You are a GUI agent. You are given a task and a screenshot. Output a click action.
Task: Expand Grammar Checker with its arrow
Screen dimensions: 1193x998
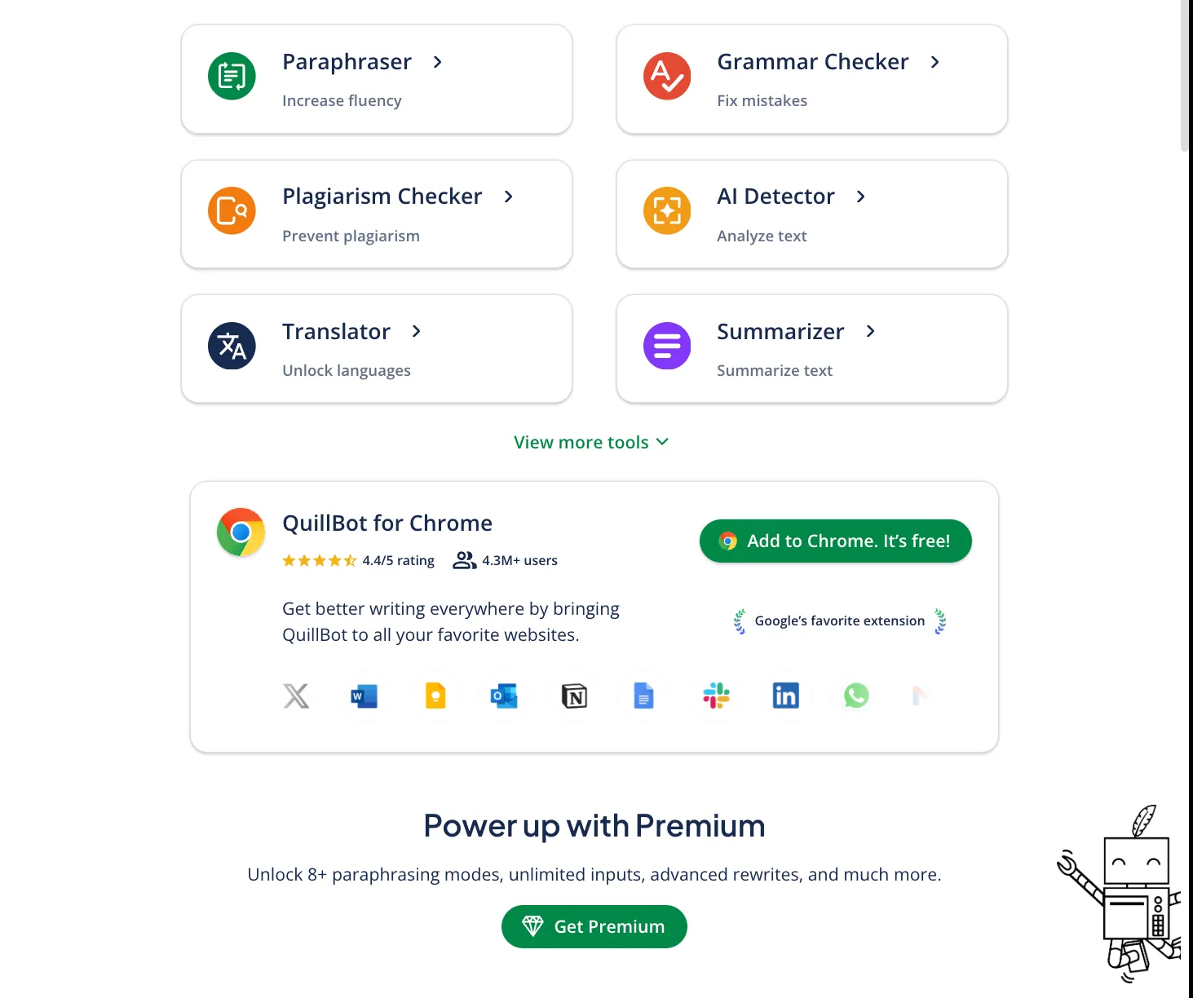934,62
